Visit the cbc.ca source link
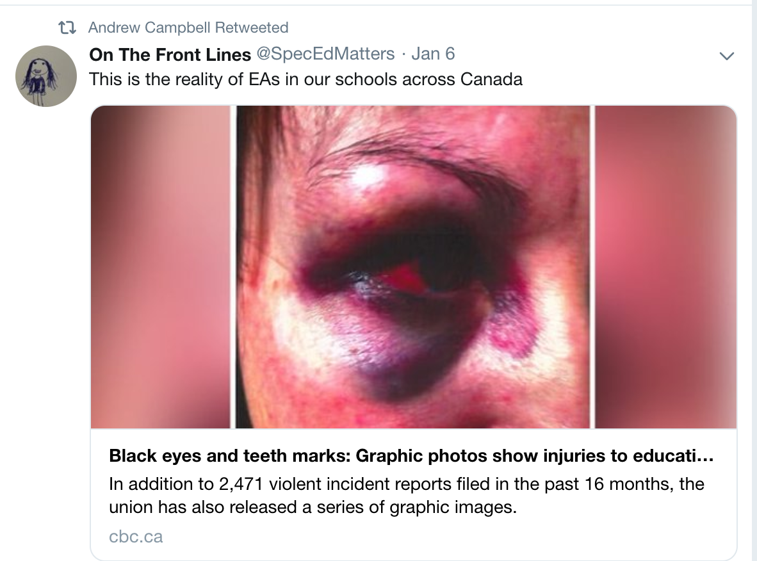 click(x=136, y=537)
